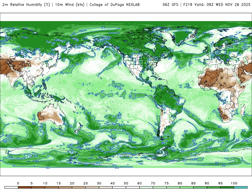Click the legend label '95'

coord(220,183)
